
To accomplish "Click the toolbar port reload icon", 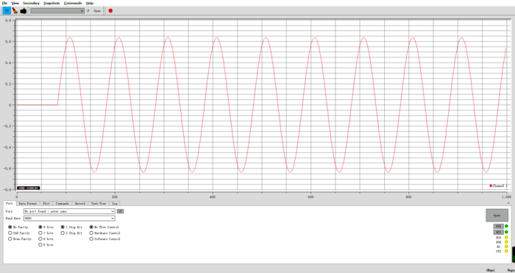I will (x=88, y=11).
